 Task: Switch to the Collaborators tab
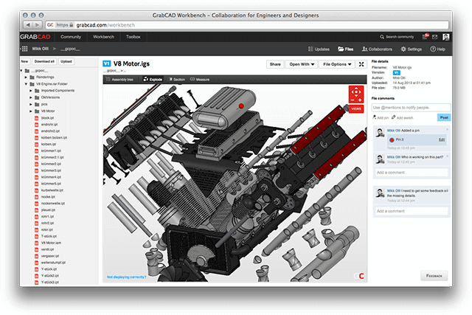click(x=377, y=49)
